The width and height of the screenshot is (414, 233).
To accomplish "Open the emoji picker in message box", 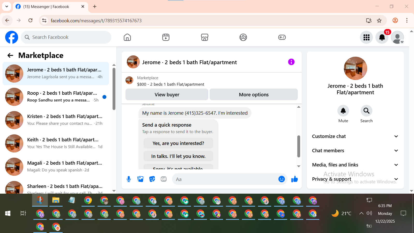I will [282, 179].
